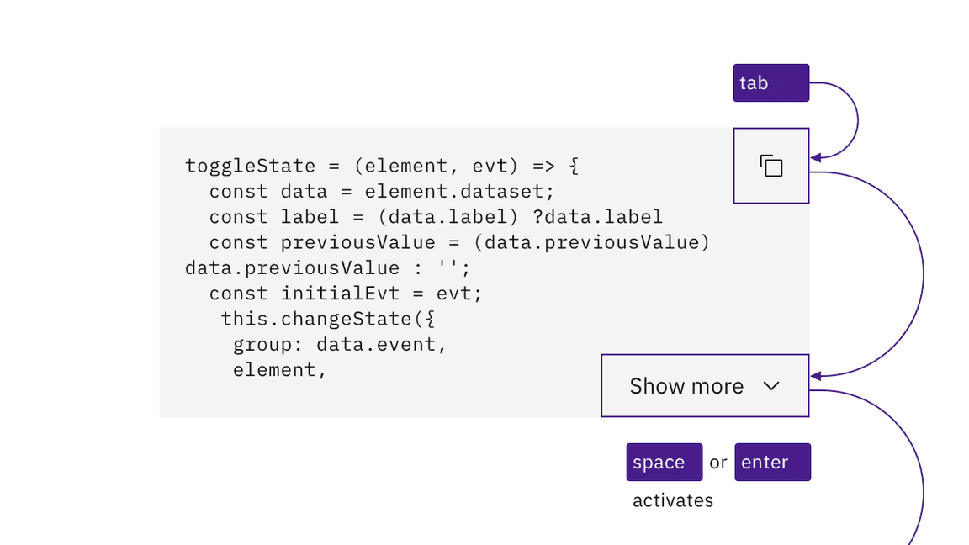This screenshot has height=545, width=969.
Task: Collapse the Show more disclosure chevron
Action: click(x=770, y=386)
